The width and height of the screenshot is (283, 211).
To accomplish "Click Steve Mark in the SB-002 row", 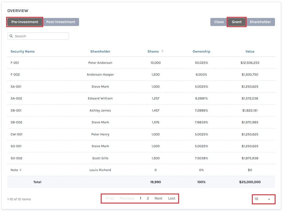I will tap(100, 122).
